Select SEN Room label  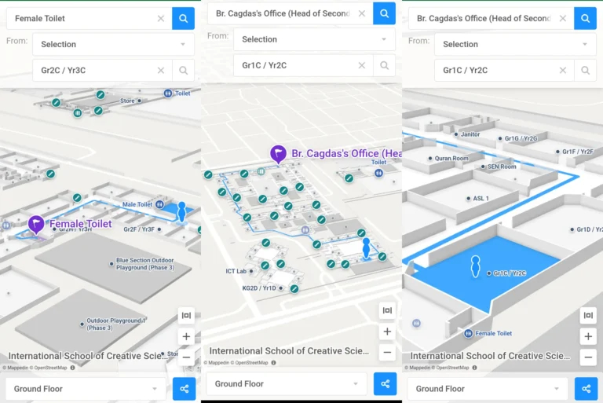[502, 167]
